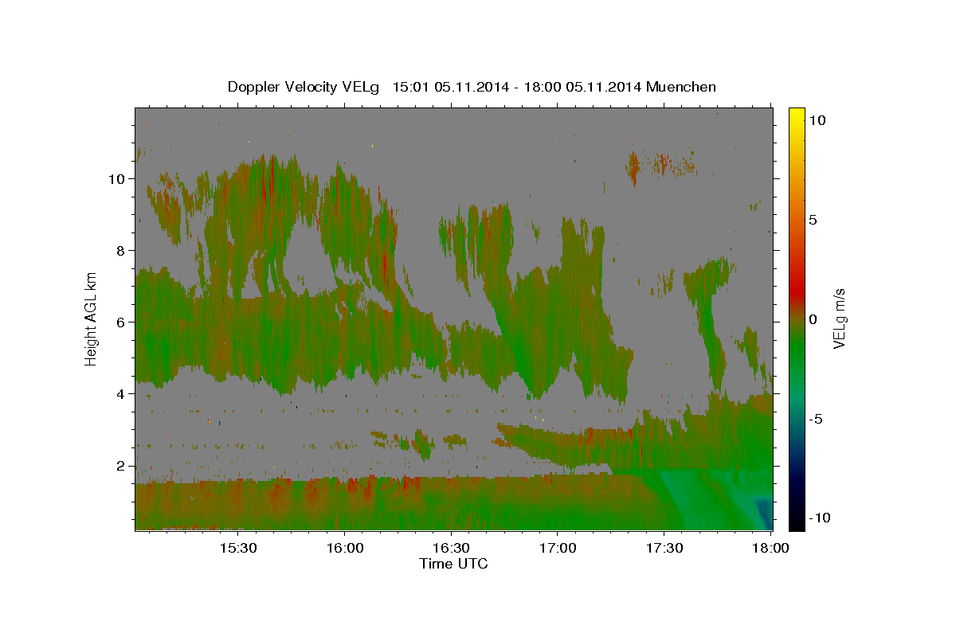Click the height axis label 6
Screen dimensions: 956x637
[x=122, y=322]
